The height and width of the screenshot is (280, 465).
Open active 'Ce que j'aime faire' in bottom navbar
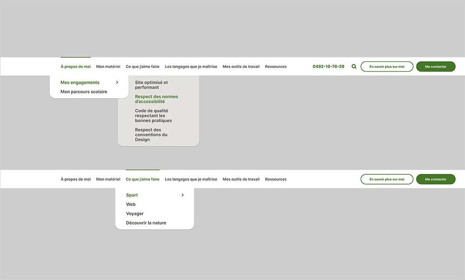[143, 179]
